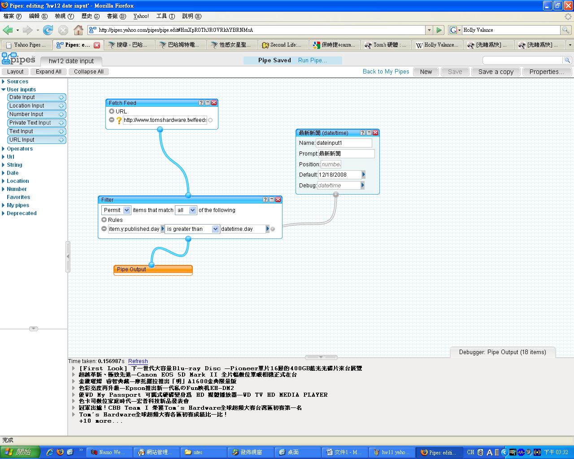Expand the Deprecated category
This screenshot has width=574, height=459.
coord(4,213)
